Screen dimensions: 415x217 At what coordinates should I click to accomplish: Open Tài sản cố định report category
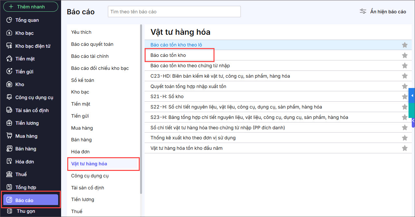[88, 188]
